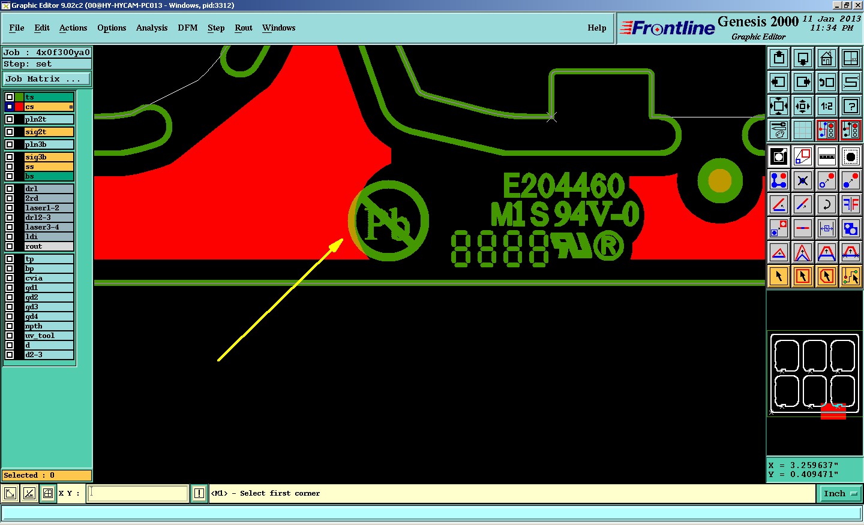Image resolution: width=864 pixels, height=525 pixels.
Task: Select the drl2-3 layer name
Action: click(49, 218)
